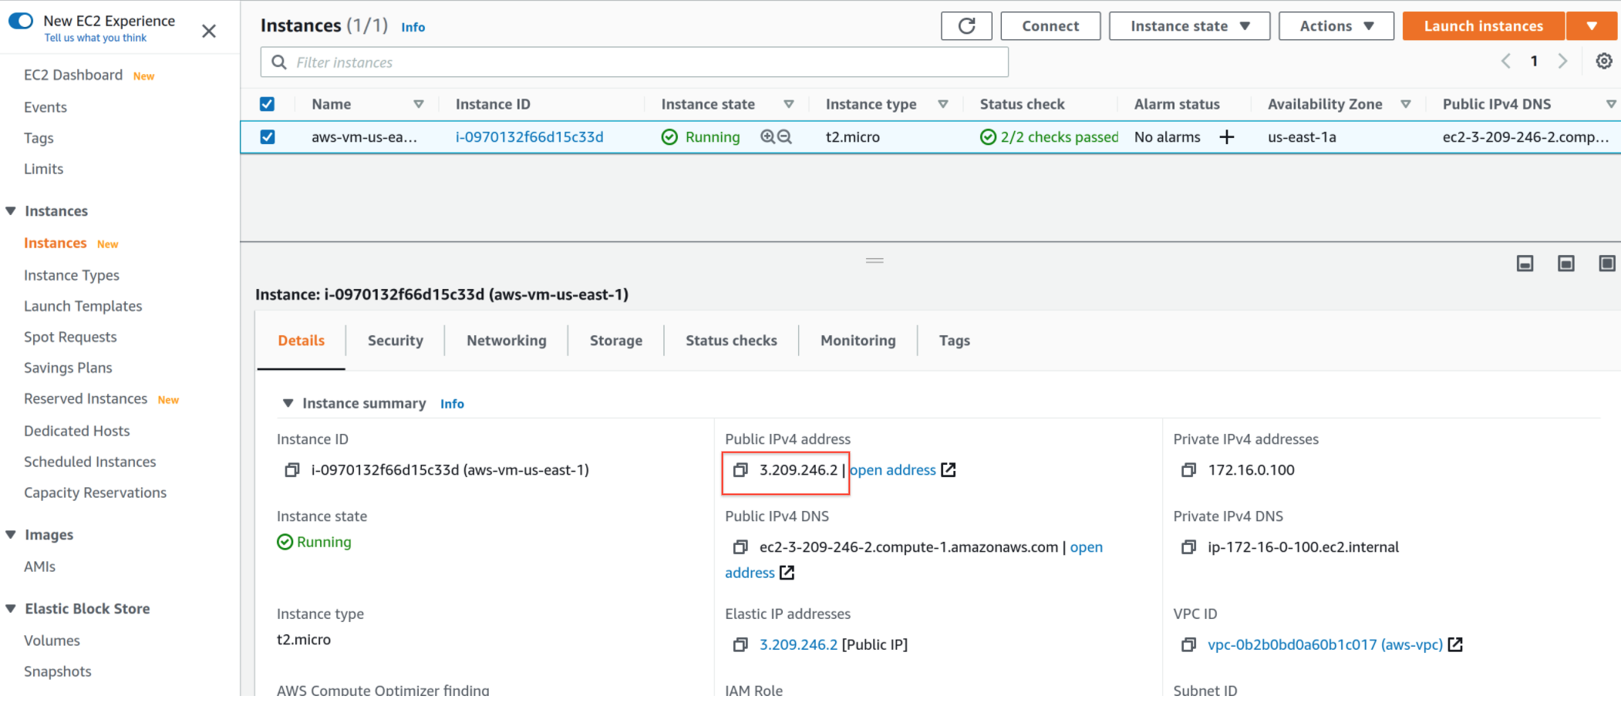The height and width of the screenshot is (706, 1621).
Task: Open Events in sidebar
Action: point(45,107)
